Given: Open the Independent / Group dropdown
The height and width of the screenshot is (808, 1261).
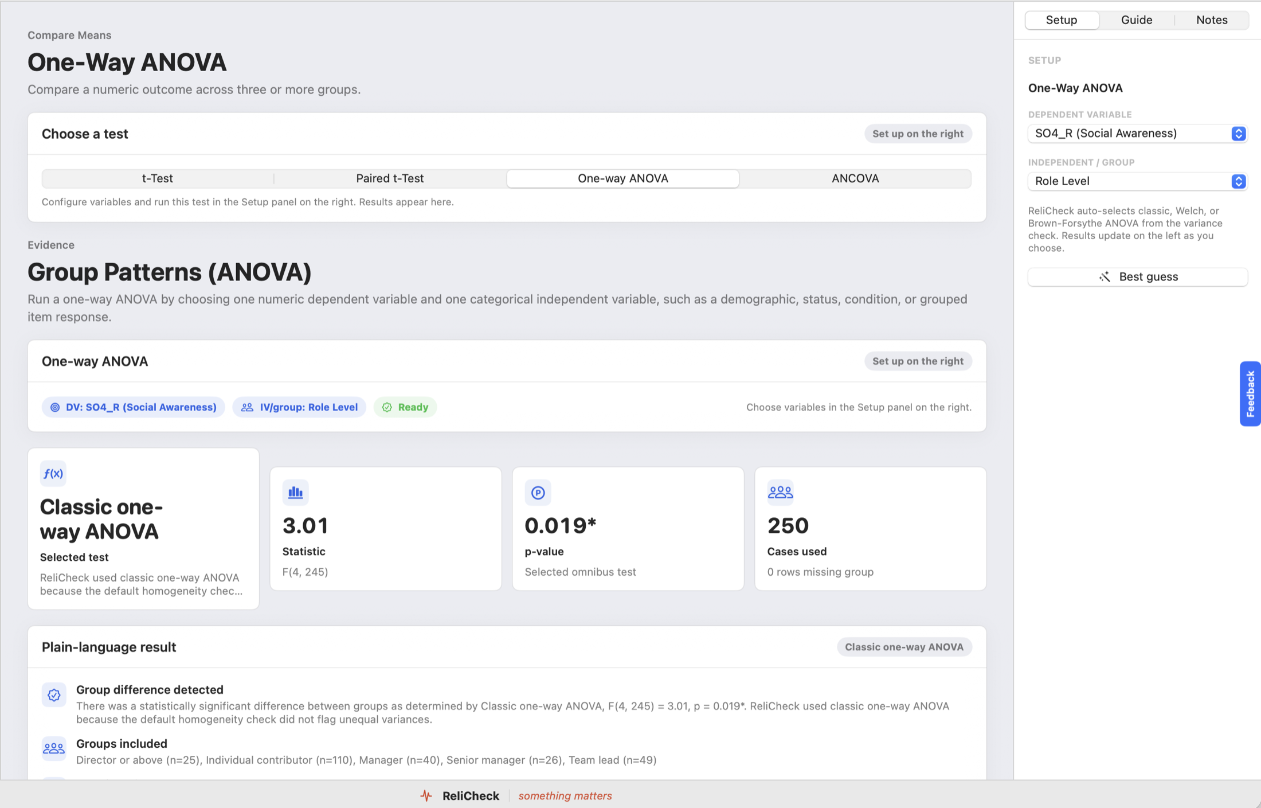Looking at the screenshot, I should click(x=1137, y=181).
